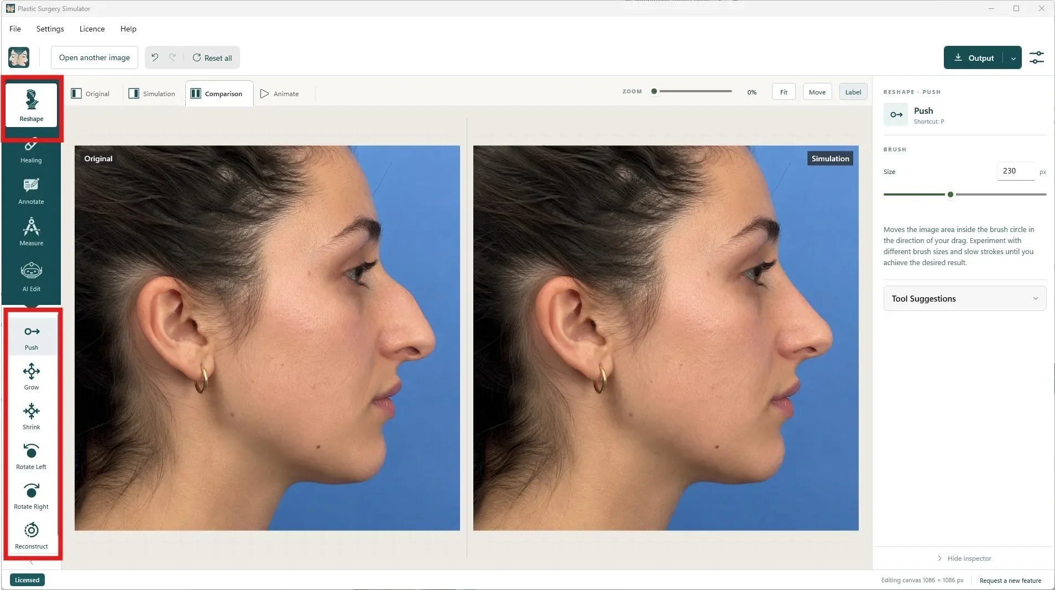Open the Settings menu
This screenshot has width=1055, height=590.
pyautogui.click(x=50, y=29)
